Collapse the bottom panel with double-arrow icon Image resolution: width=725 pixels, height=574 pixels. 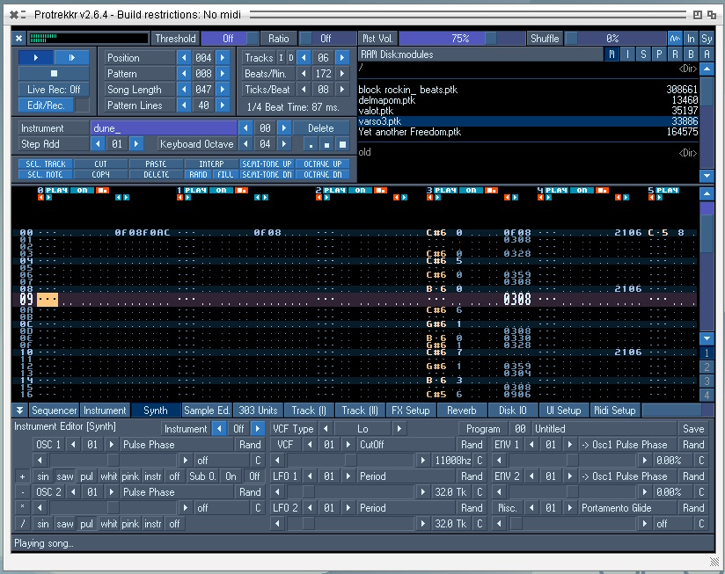point(19,411)
